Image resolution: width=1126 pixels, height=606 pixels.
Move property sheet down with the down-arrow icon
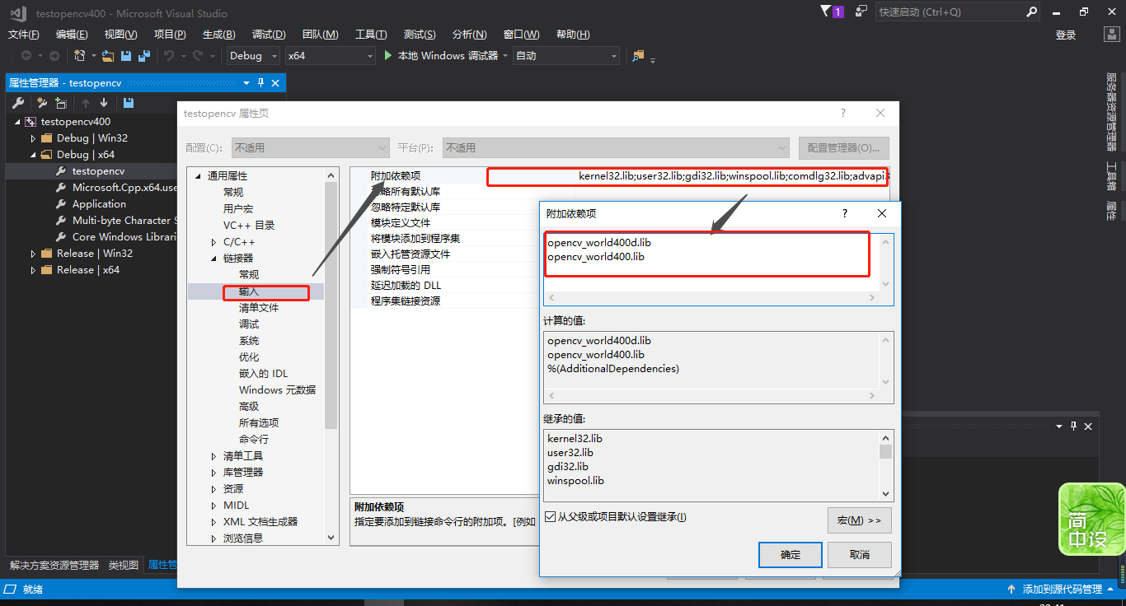click(102, 102)
